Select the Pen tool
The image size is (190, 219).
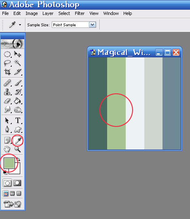(x=7, y=129)
